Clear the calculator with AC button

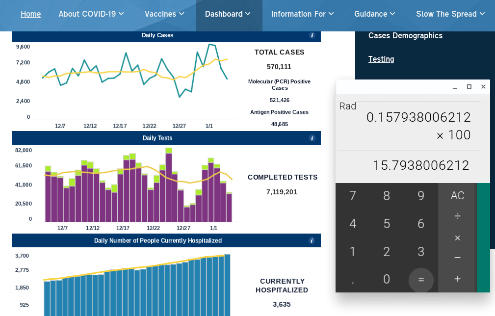[457, 195]
